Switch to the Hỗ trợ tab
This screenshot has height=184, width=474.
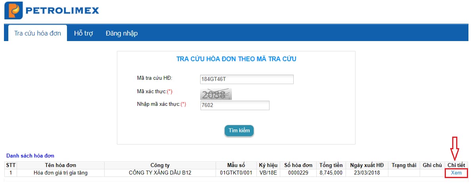point(83,33)
